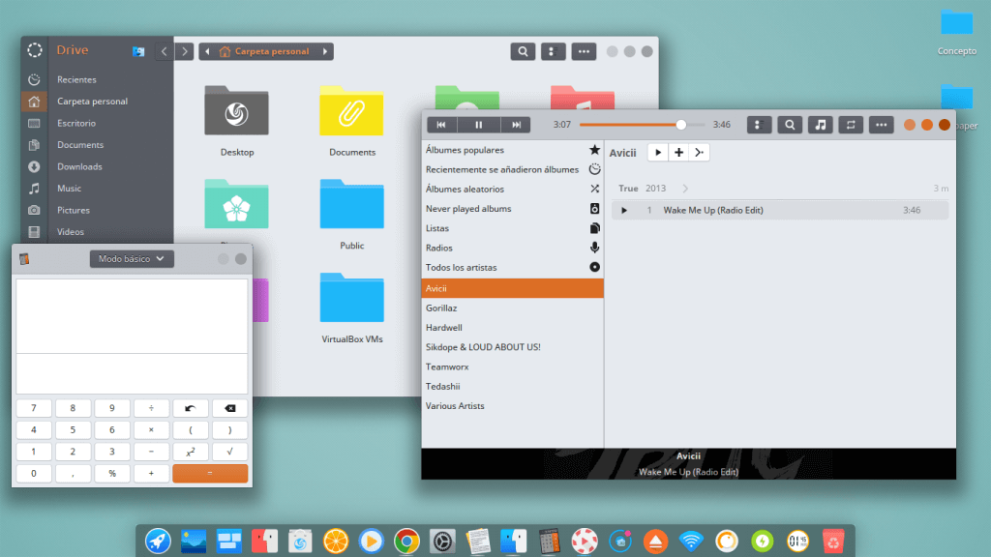Viewport: 991px width, 557px height.
Task: Select Various Artists entry
Action: 512,405
